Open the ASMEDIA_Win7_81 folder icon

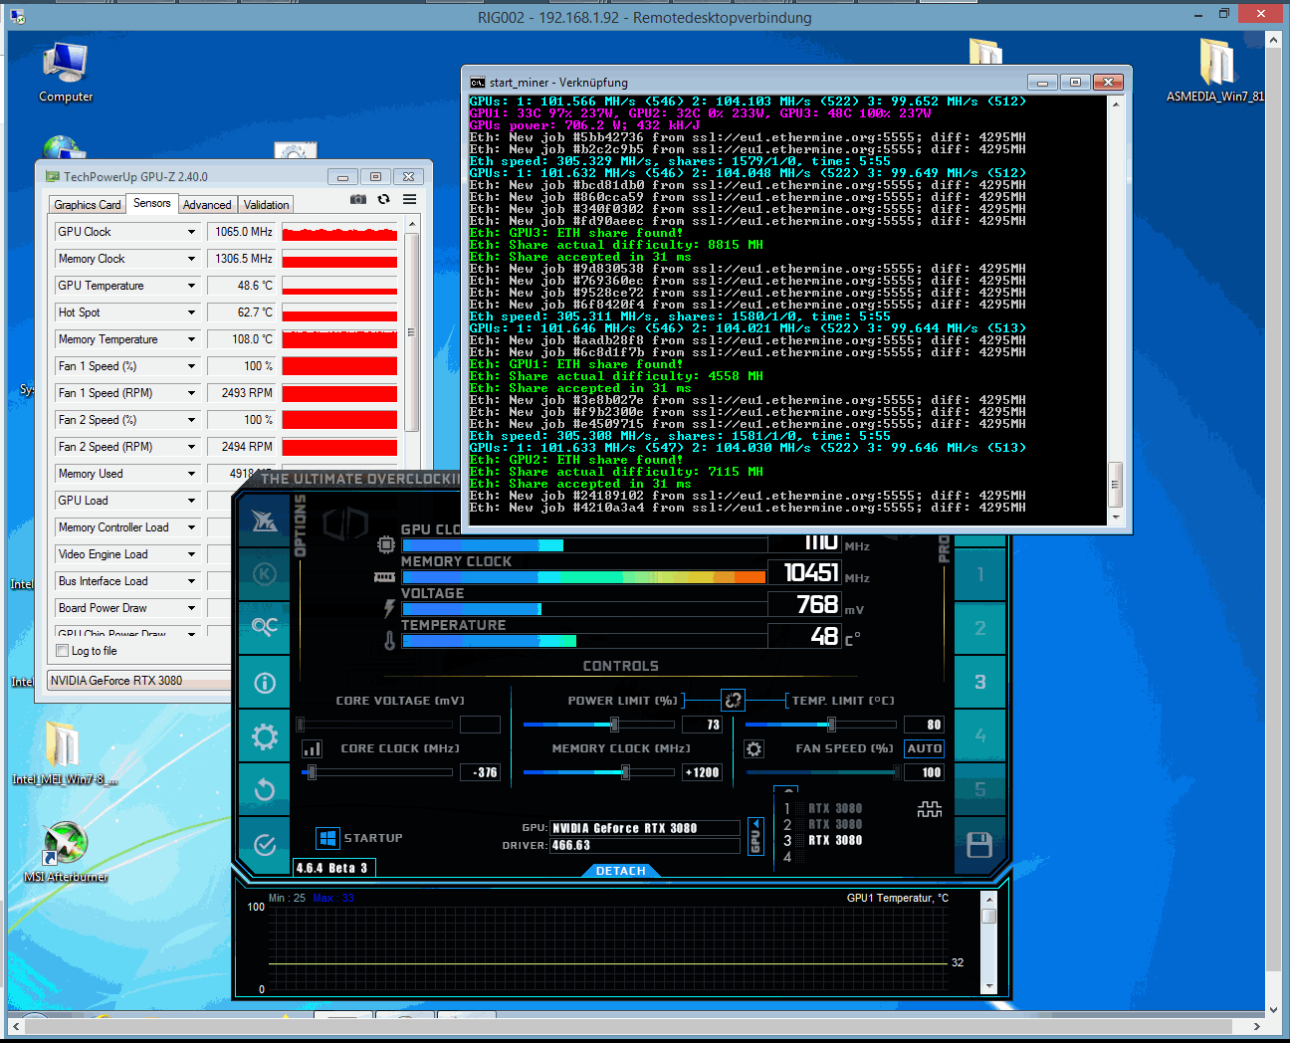(x=1215, y=72)
